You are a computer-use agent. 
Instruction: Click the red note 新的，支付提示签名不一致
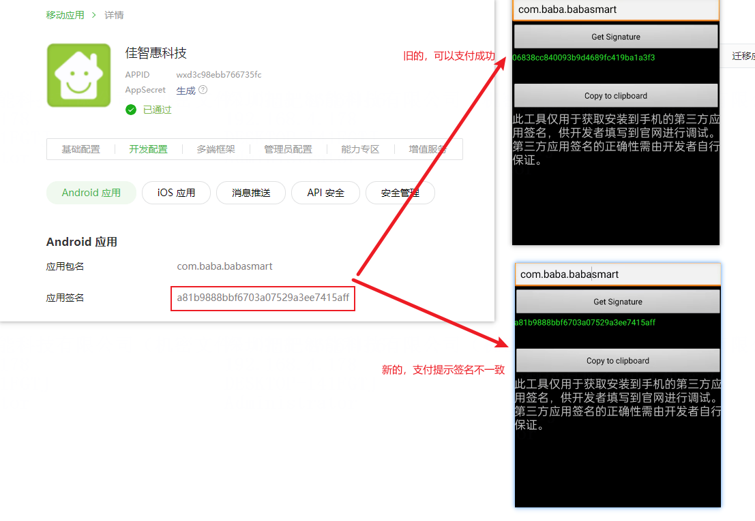[443, 370]
